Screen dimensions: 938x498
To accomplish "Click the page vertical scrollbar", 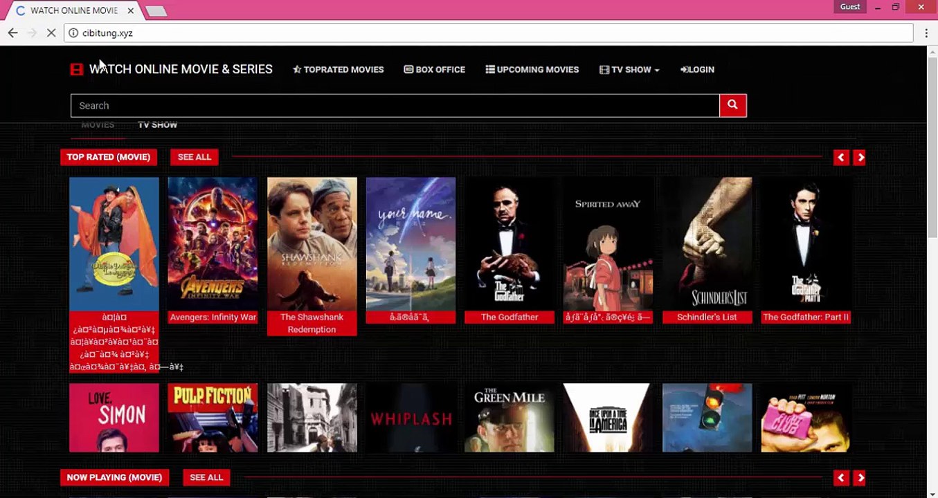I will [932, 149].
